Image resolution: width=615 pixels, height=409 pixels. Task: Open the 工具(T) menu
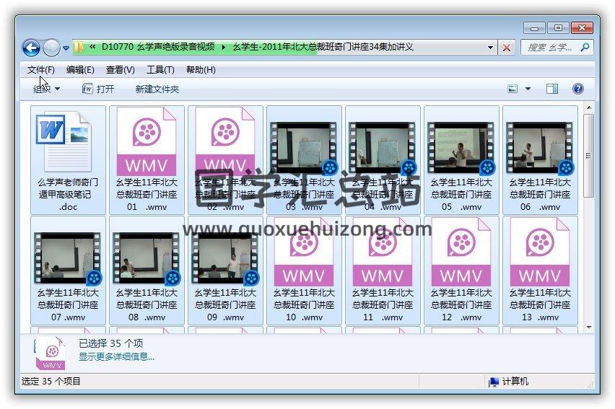[x=160, y=70]
